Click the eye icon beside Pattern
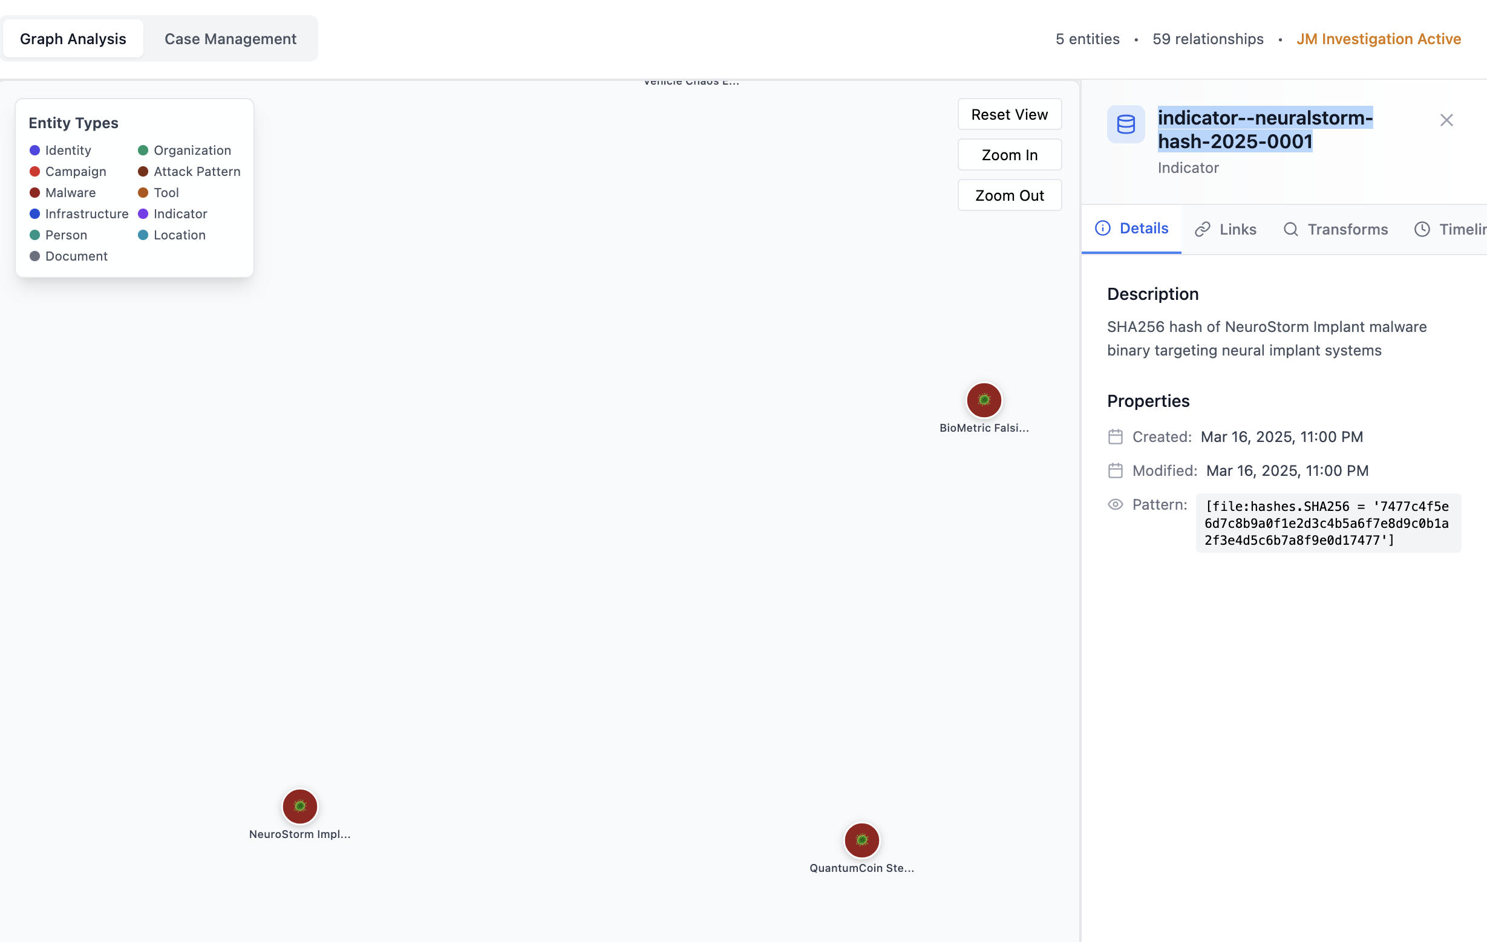Viewport: 1487px width, 942px height. 1116,504
